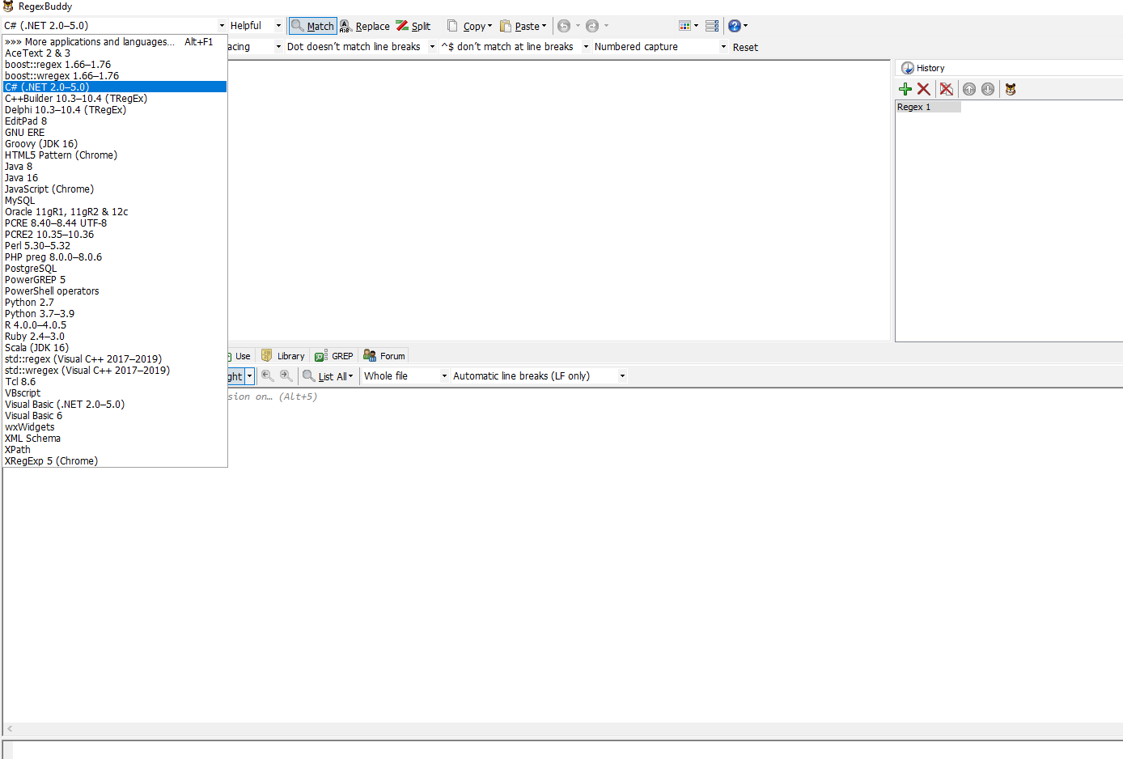Open the List All dropdown button
The image size is (1123, 759).
click(328, 376)
